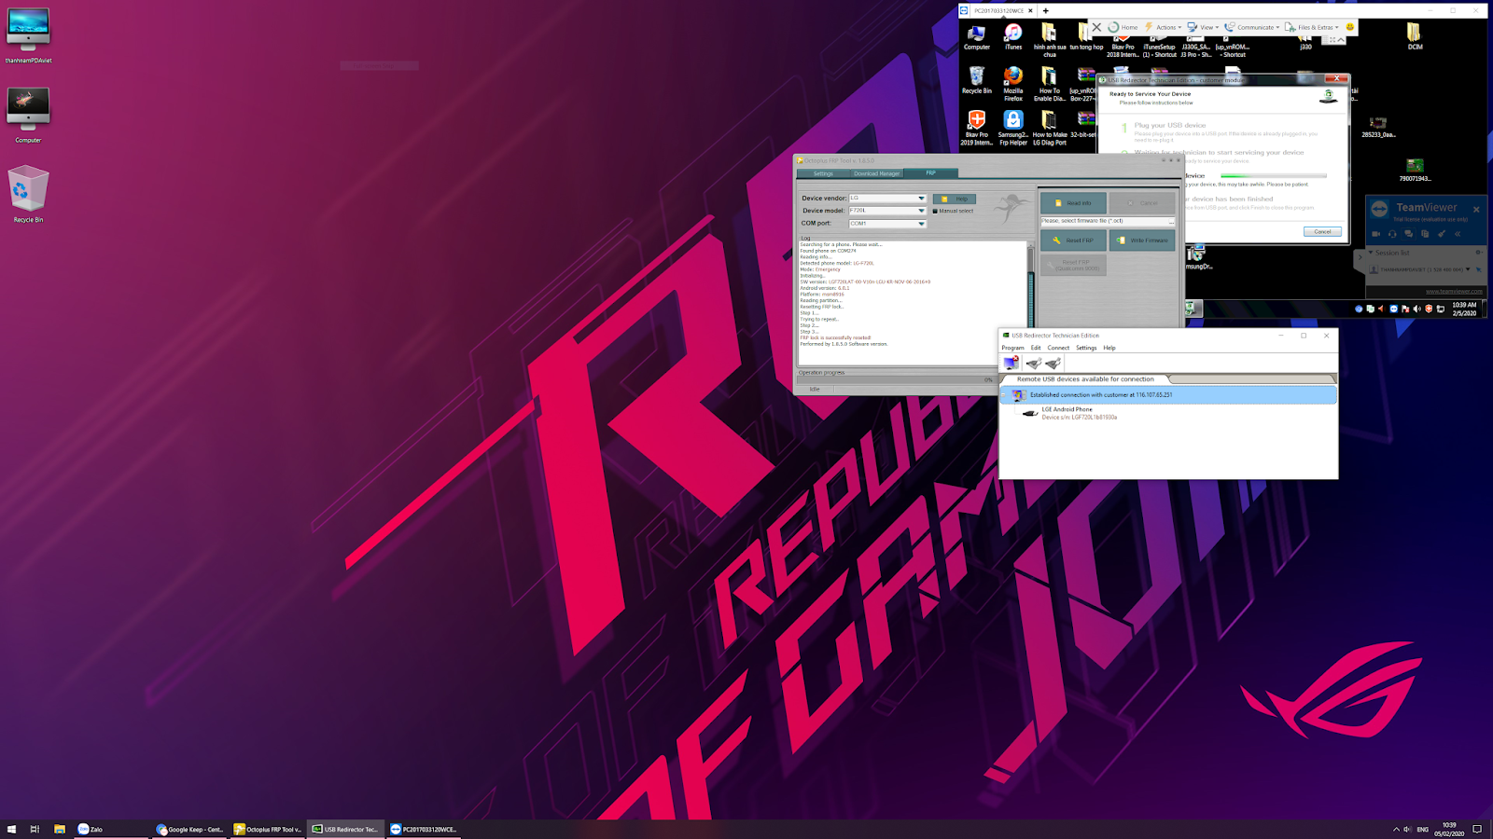
Task: Open the chat icon in TeamViewer panel
Action: pos(1408,234)
